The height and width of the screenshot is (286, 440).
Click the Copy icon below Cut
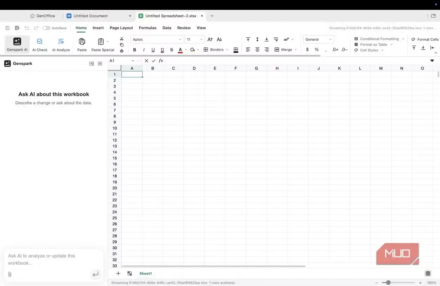pos(122,45)
